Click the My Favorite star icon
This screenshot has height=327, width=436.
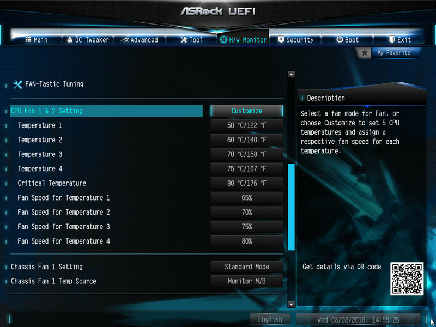tap(365, 53)
